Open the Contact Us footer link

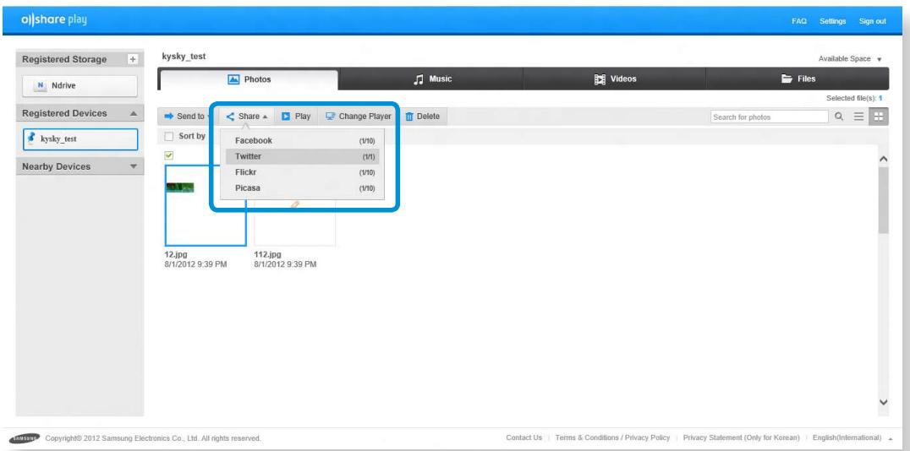[x=524, y=437]
